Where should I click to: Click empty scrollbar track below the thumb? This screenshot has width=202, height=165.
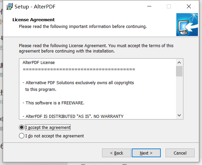179,94
